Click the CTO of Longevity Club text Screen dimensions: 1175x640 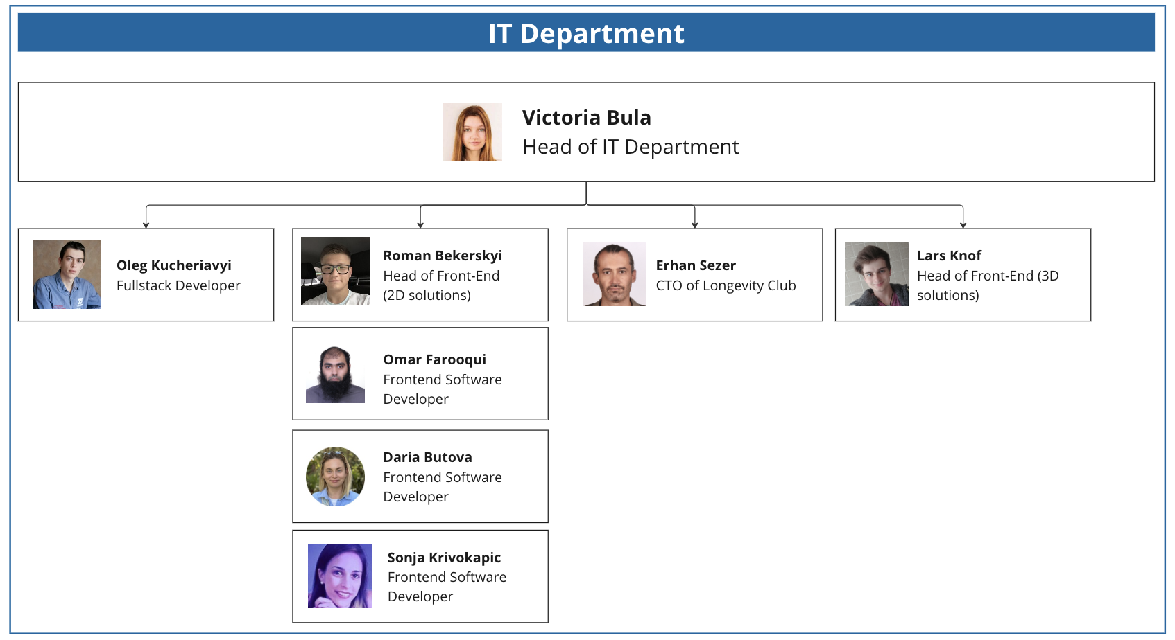pos(726,285)
